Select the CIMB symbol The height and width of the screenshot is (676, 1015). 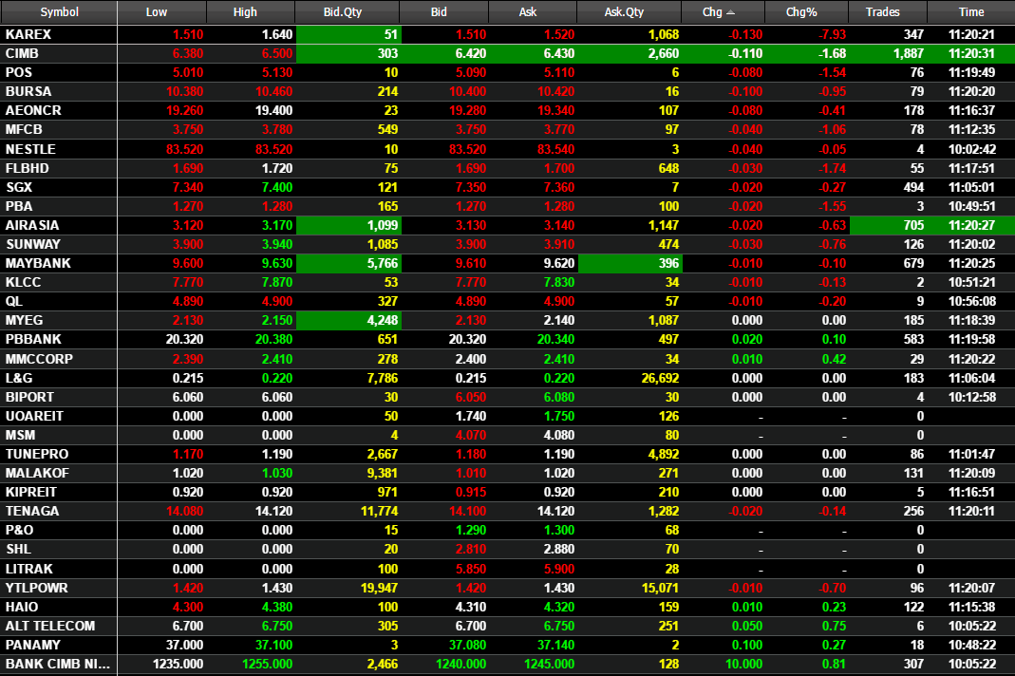click(x=22, y=53)
